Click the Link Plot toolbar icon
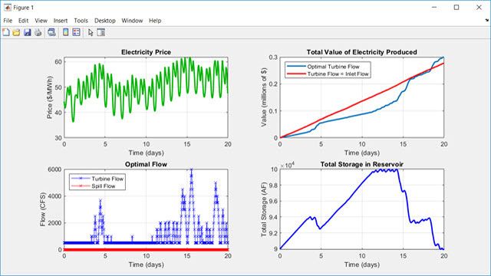 click(51, 32)
